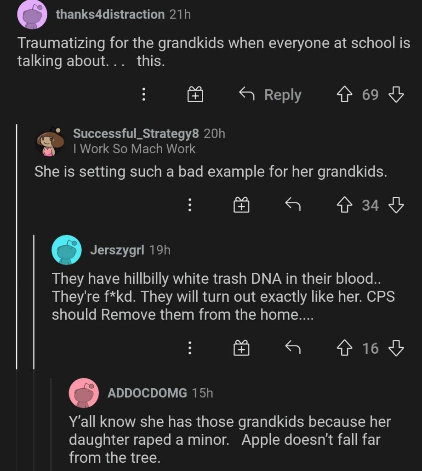
Task: Open three-dot menu on Successful_Strategy8's comment
Action: coord(189,206)
